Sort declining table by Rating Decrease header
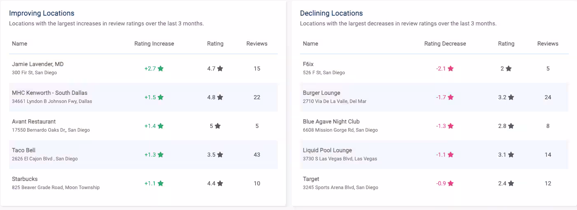This screenshot has height=210, width=577. coord(445,43)
